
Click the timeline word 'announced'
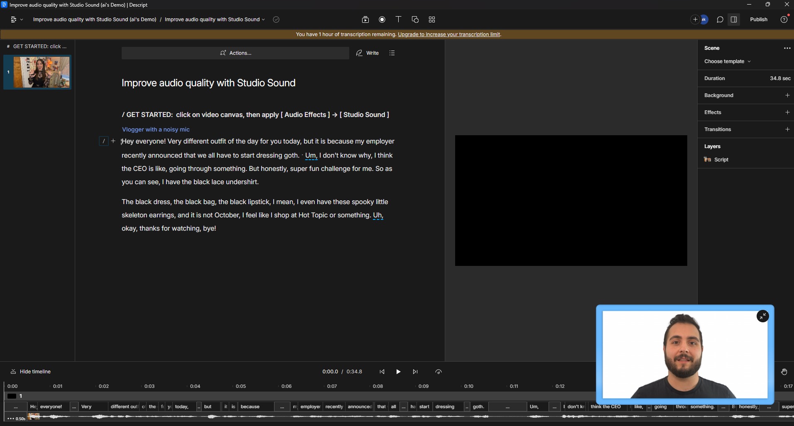(360, 407)
